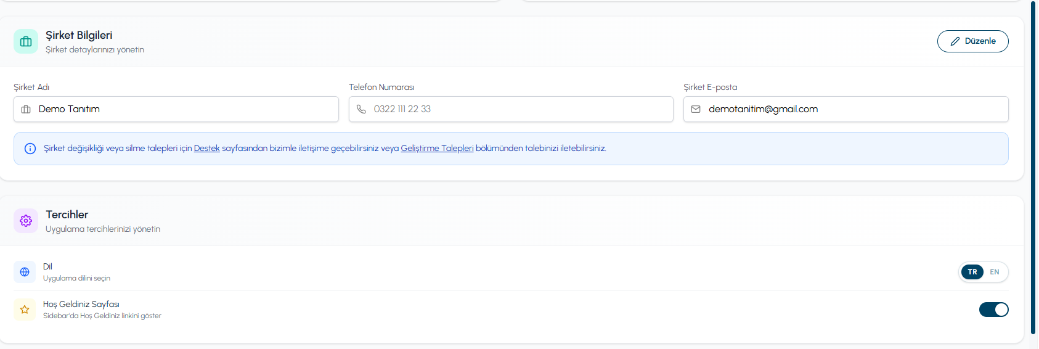Click Sidebar'da Hoş Geldiniz linkini göster text
This screenshot has height=349, width=1039.
102,316
